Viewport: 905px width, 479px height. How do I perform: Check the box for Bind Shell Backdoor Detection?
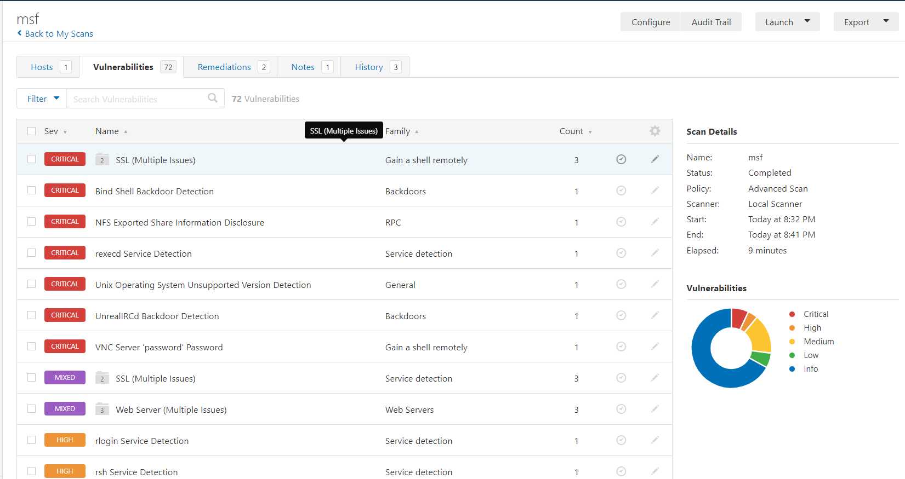(x=32, y=190)
